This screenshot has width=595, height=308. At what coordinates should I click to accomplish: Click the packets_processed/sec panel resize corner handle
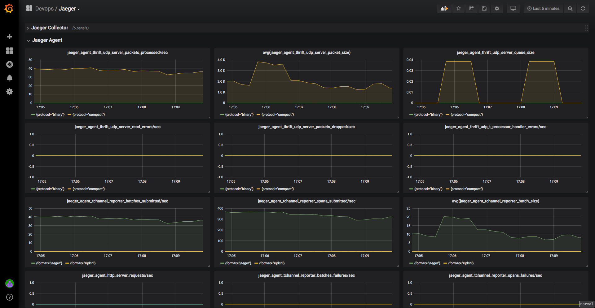(209, 117)
